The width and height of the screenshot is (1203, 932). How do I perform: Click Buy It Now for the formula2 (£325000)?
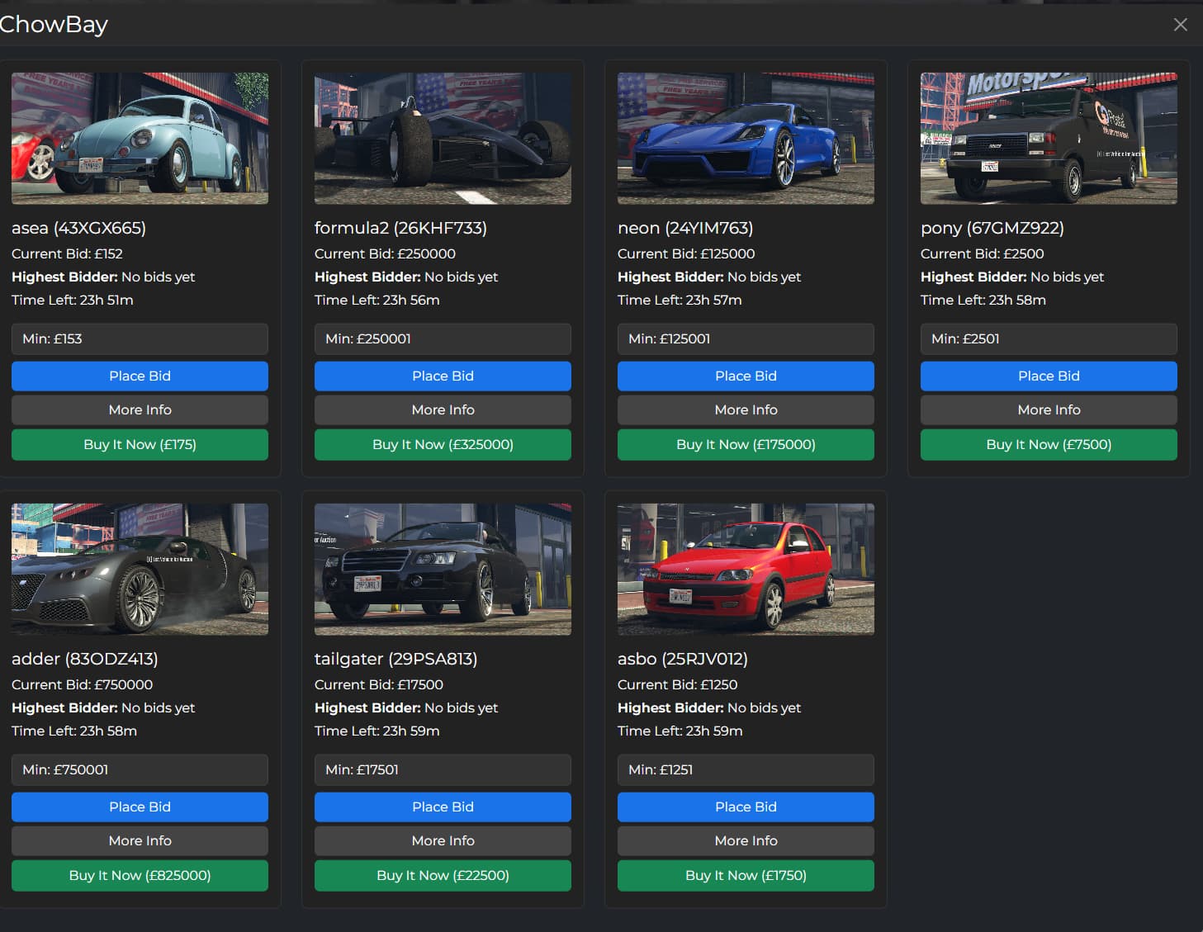[443, 444]
